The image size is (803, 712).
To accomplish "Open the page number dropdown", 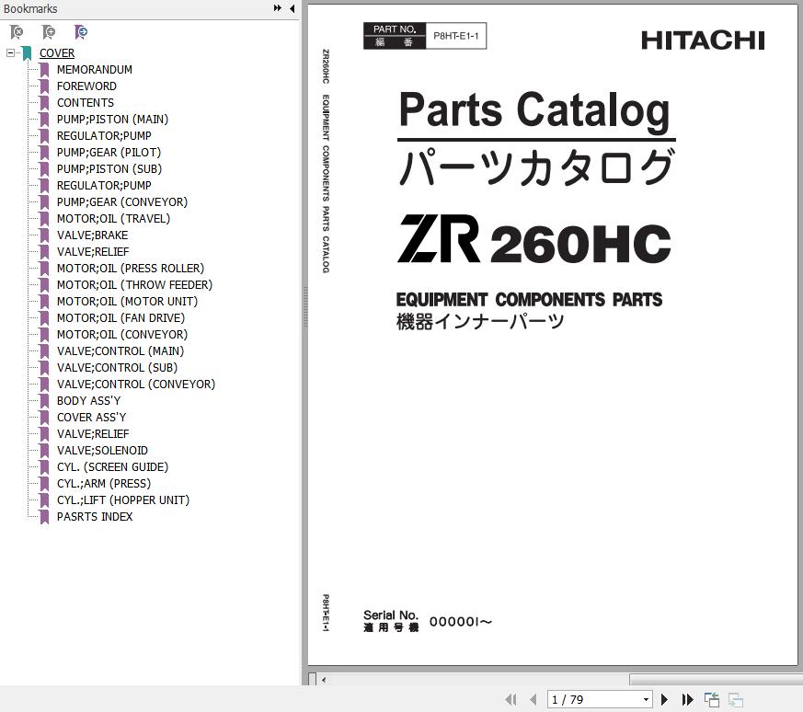I will click(646, 700).
